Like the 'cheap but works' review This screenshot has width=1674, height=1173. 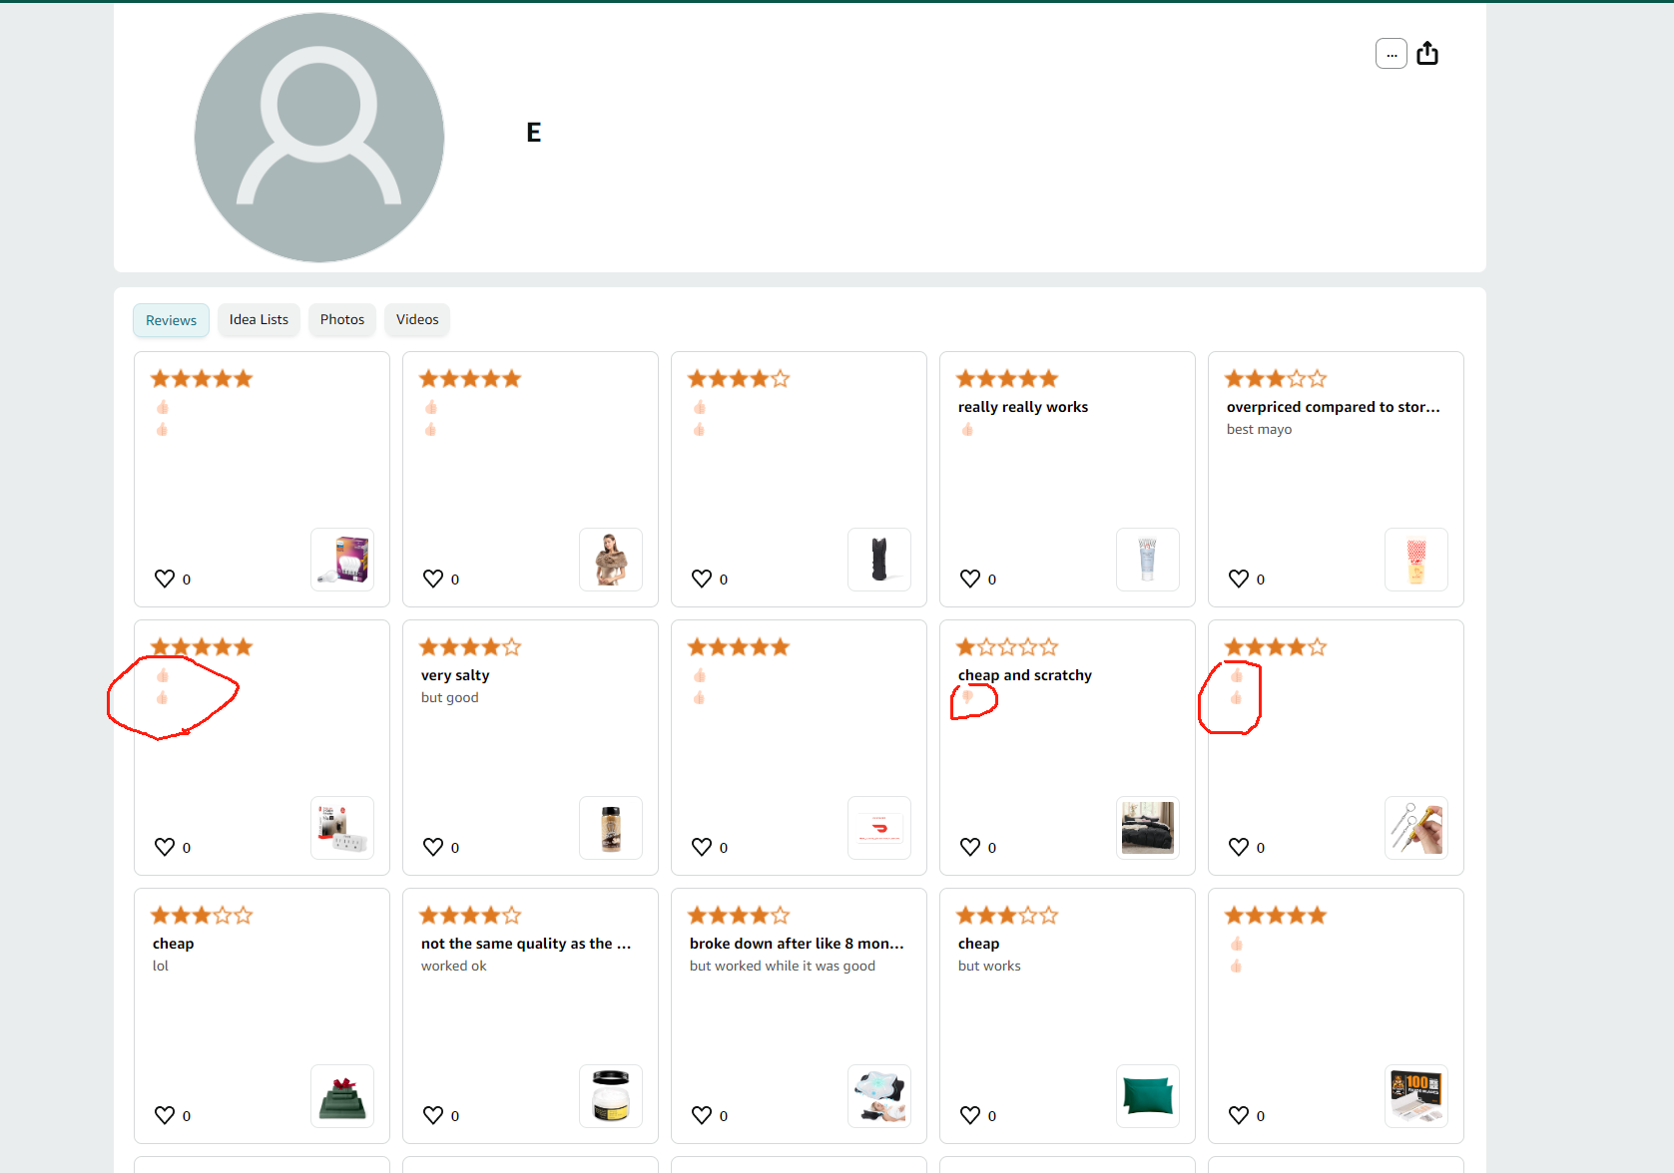pos(970,1115)
